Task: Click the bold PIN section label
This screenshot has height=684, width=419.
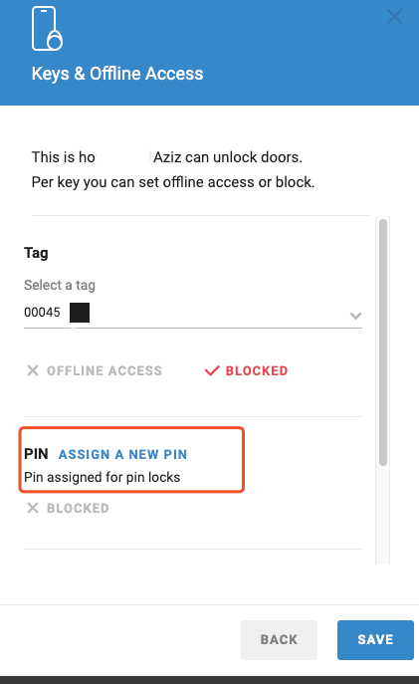Action: point(36,454)
